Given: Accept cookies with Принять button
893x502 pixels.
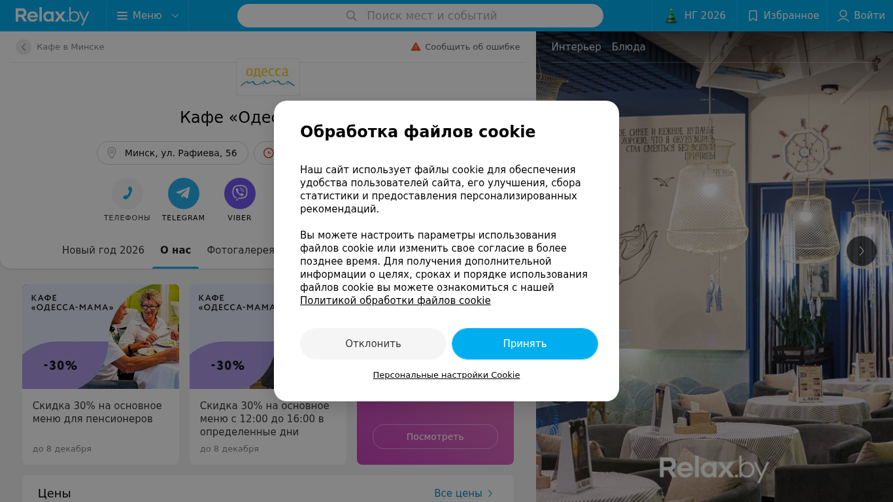Looking at the screenshot, I should tap(525, 344).
